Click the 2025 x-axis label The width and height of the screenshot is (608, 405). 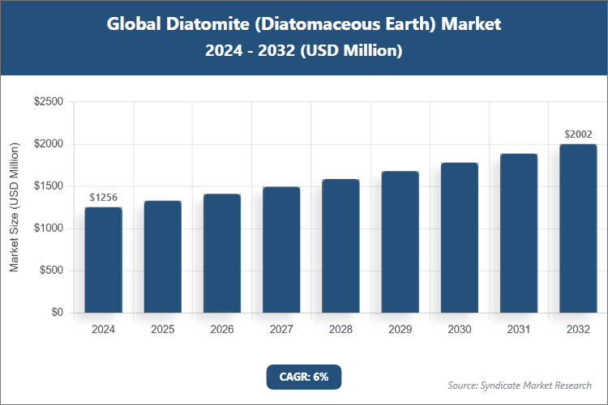tap(163, 330)
